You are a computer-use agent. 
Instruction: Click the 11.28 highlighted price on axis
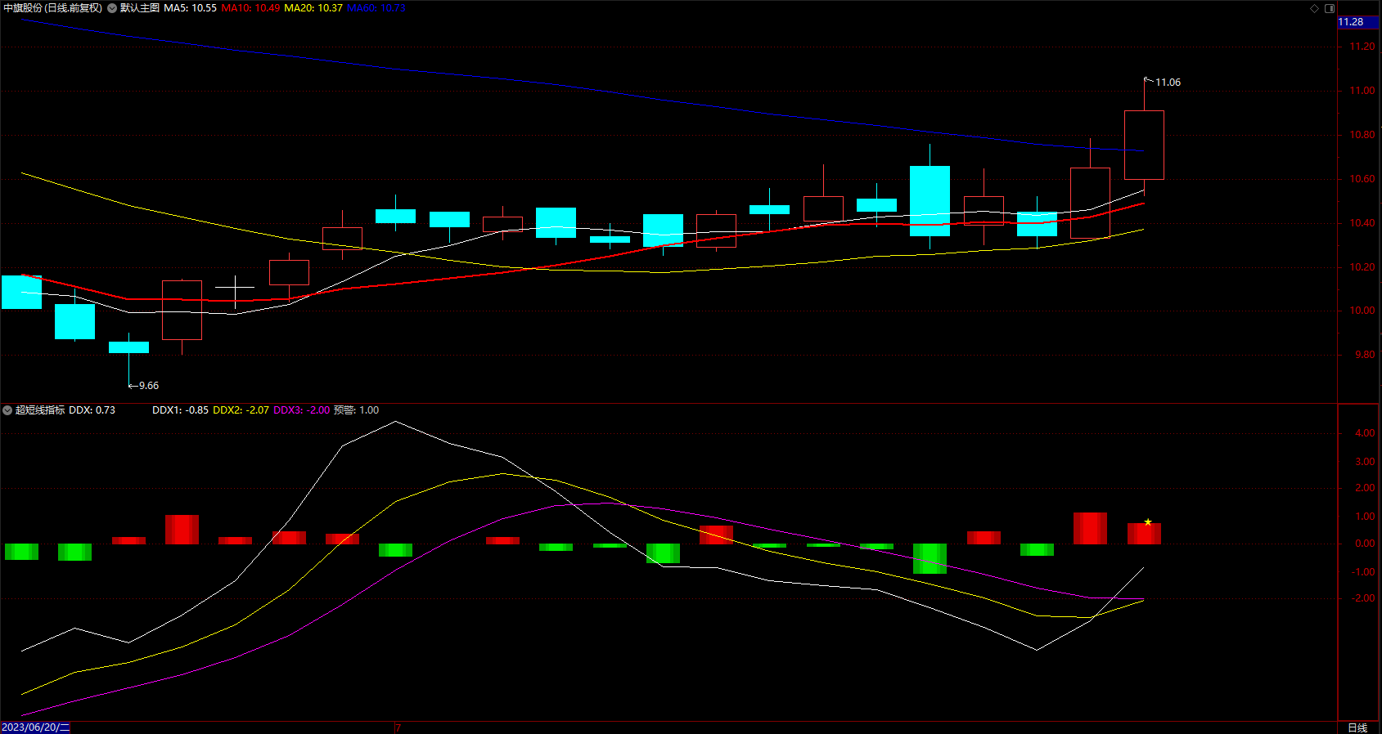point(1358,22)
